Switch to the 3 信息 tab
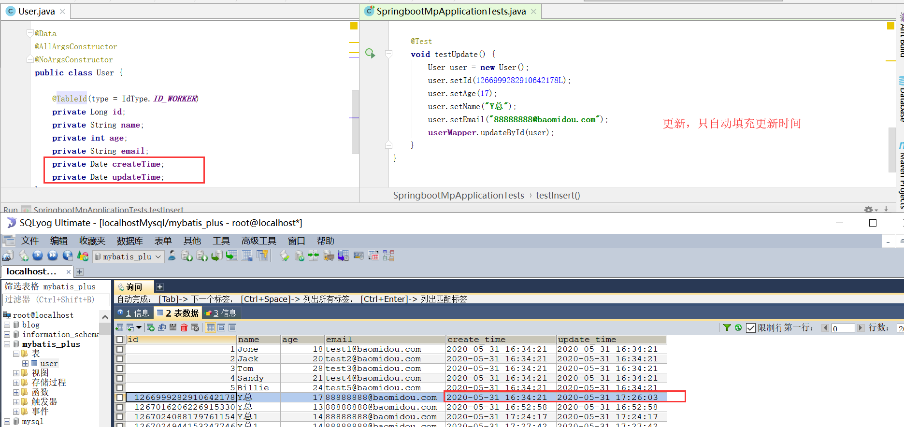 click(221, 313)
